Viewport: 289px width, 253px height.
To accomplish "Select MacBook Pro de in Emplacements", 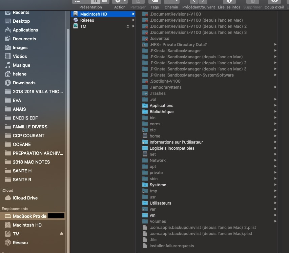I will pos(33,216).
